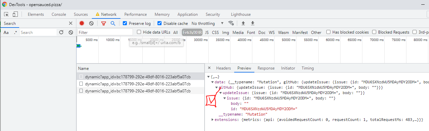
Task: Import HAR file with upload arrow
Action: tap(243, 23)
